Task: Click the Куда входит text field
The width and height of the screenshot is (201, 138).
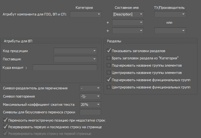Action: click(x=65, y=68)
